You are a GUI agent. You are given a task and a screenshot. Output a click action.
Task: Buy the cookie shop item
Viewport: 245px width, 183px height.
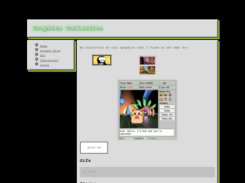pyautogui.click(x=166, y=99)
